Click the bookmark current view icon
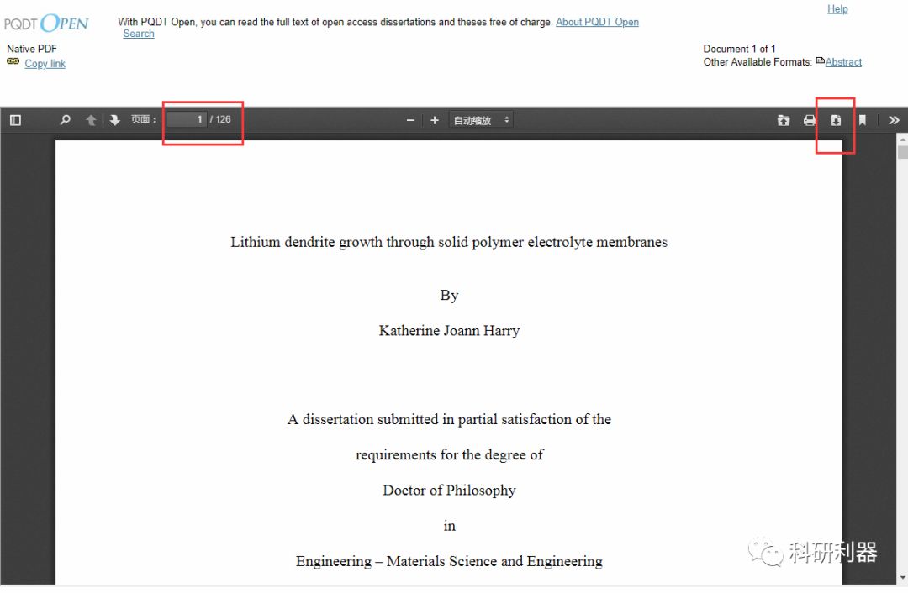This screenshot has width=908, height=593. (862, 120)
